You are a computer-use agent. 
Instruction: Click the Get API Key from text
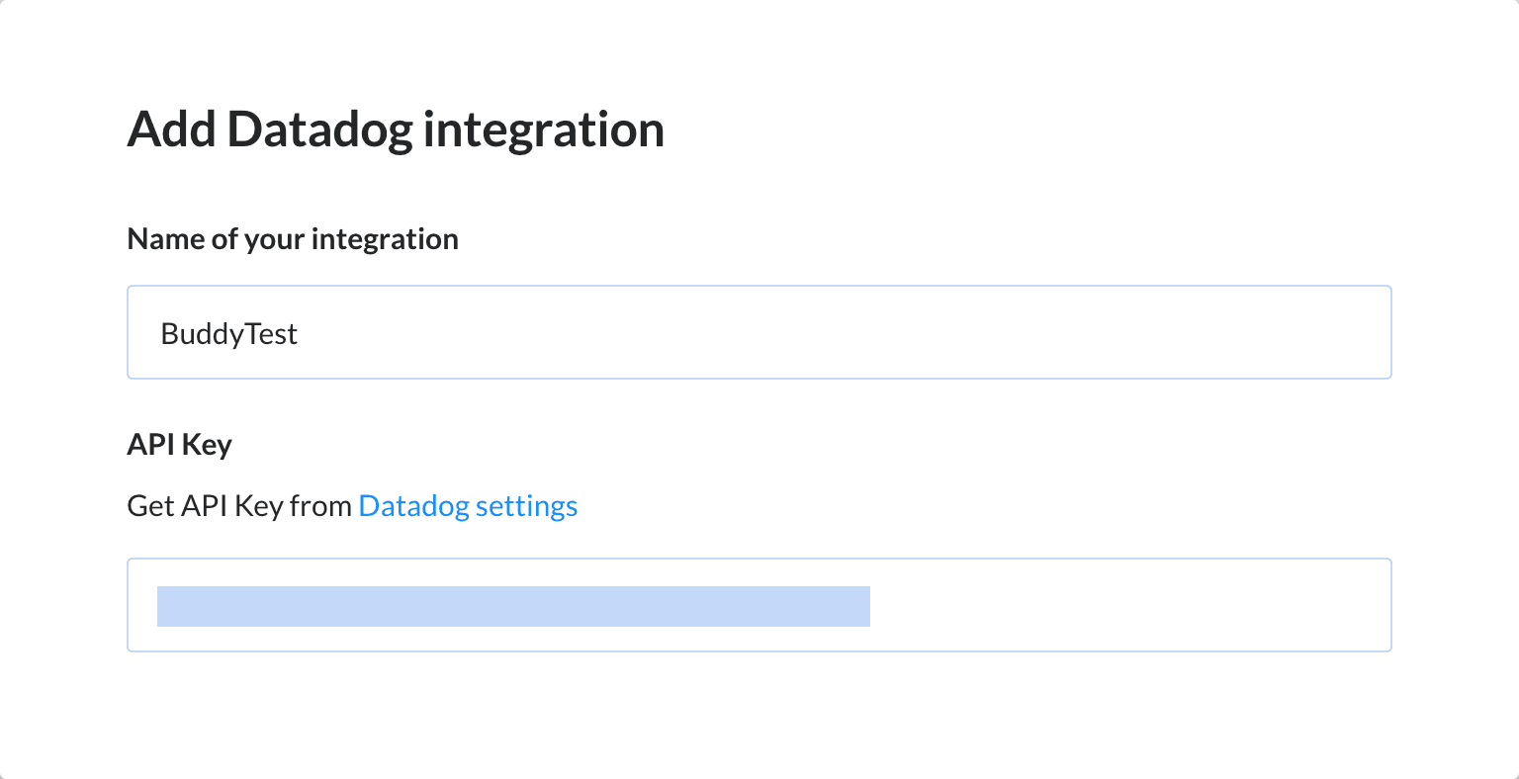(237, 505)
